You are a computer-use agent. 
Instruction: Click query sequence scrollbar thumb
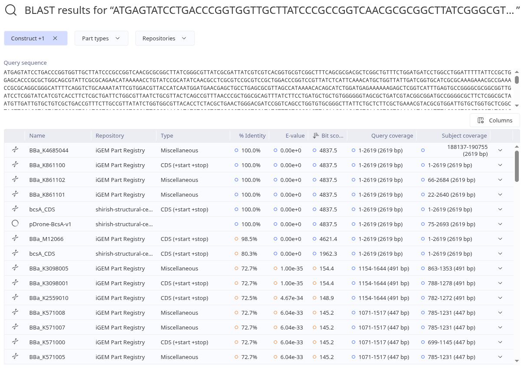coord(517,79)
